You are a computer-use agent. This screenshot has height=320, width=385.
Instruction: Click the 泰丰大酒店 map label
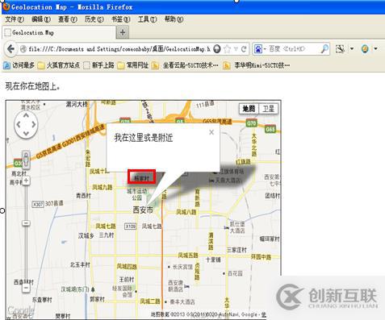point(182,302)
